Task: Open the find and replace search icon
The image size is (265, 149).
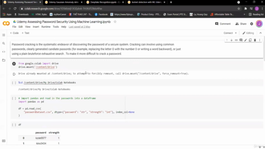Action: tap(4, 43)
